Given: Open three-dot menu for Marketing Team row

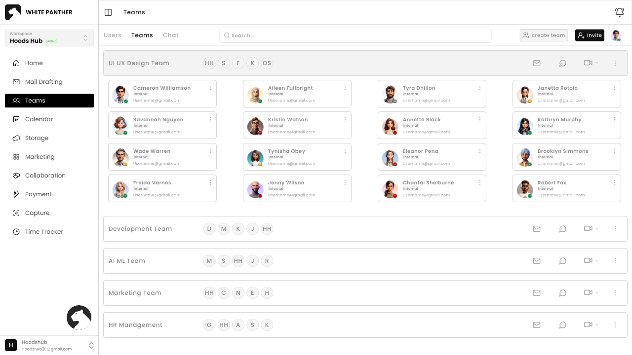Looking at the screenshot, I should [615, 293].
